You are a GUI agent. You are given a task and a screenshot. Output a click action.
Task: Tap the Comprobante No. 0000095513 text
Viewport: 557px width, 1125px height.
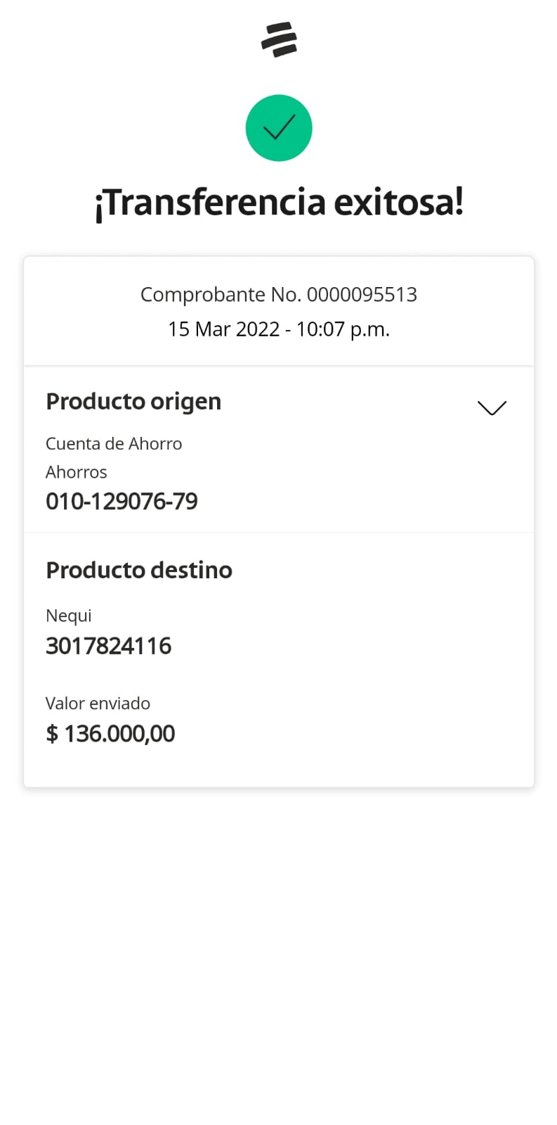(x=279, y=294)
